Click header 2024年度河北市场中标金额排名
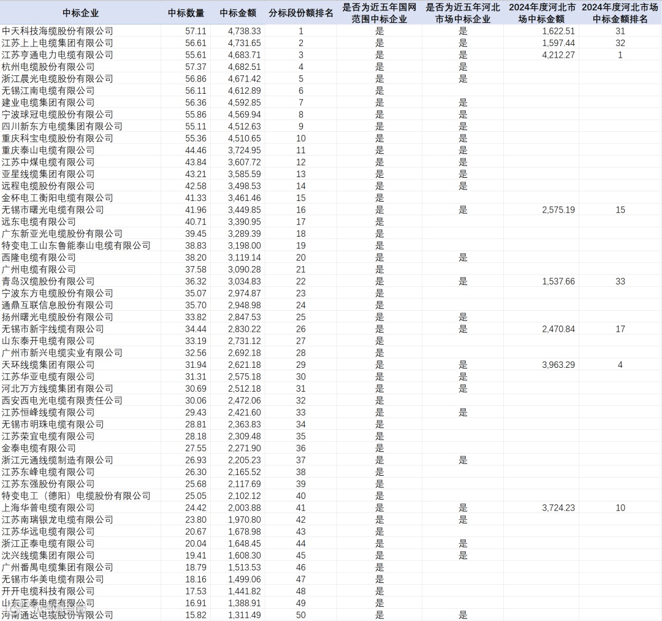This screenshot has width=662, height=621. click(x=620, y=13)
